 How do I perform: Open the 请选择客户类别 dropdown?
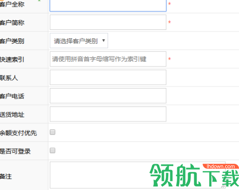79,41
